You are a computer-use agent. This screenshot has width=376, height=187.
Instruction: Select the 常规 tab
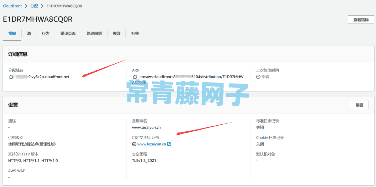pyautogui.click(x=12, y=34)
